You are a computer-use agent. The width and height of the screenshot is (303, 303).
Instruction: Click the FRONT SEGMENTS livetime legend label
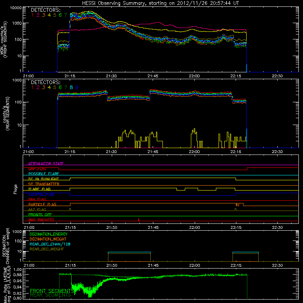point(52,291)
